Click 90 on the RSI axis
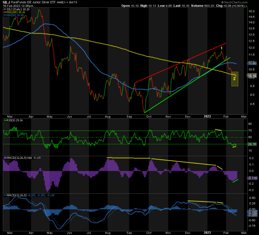The width and height of the screenshot is (259, 235). pyautogui.click(x=250, y=124)
